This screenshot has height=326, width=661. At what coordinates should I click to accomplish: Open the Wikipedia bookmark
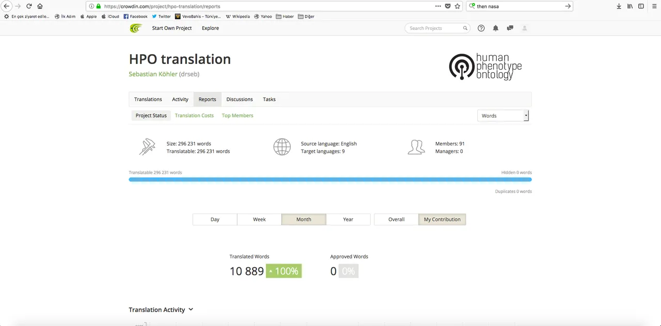tap(238, 16)
